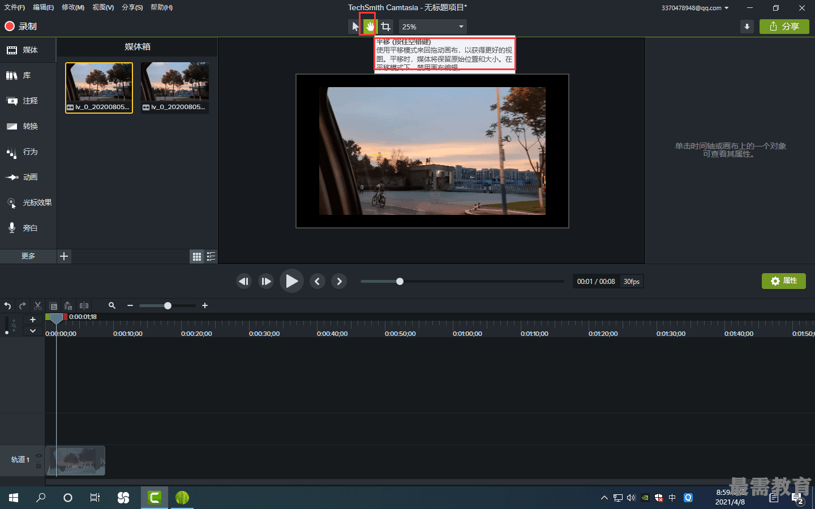Viewport: 815px width, 509px height.
Task: Start recording with the 录制 button
Action: [20, 26]
